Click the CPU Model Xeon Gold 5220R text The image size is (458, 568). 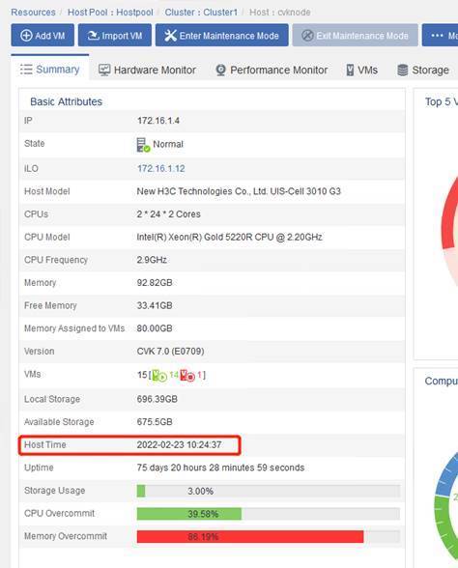[x=229, y=237]
